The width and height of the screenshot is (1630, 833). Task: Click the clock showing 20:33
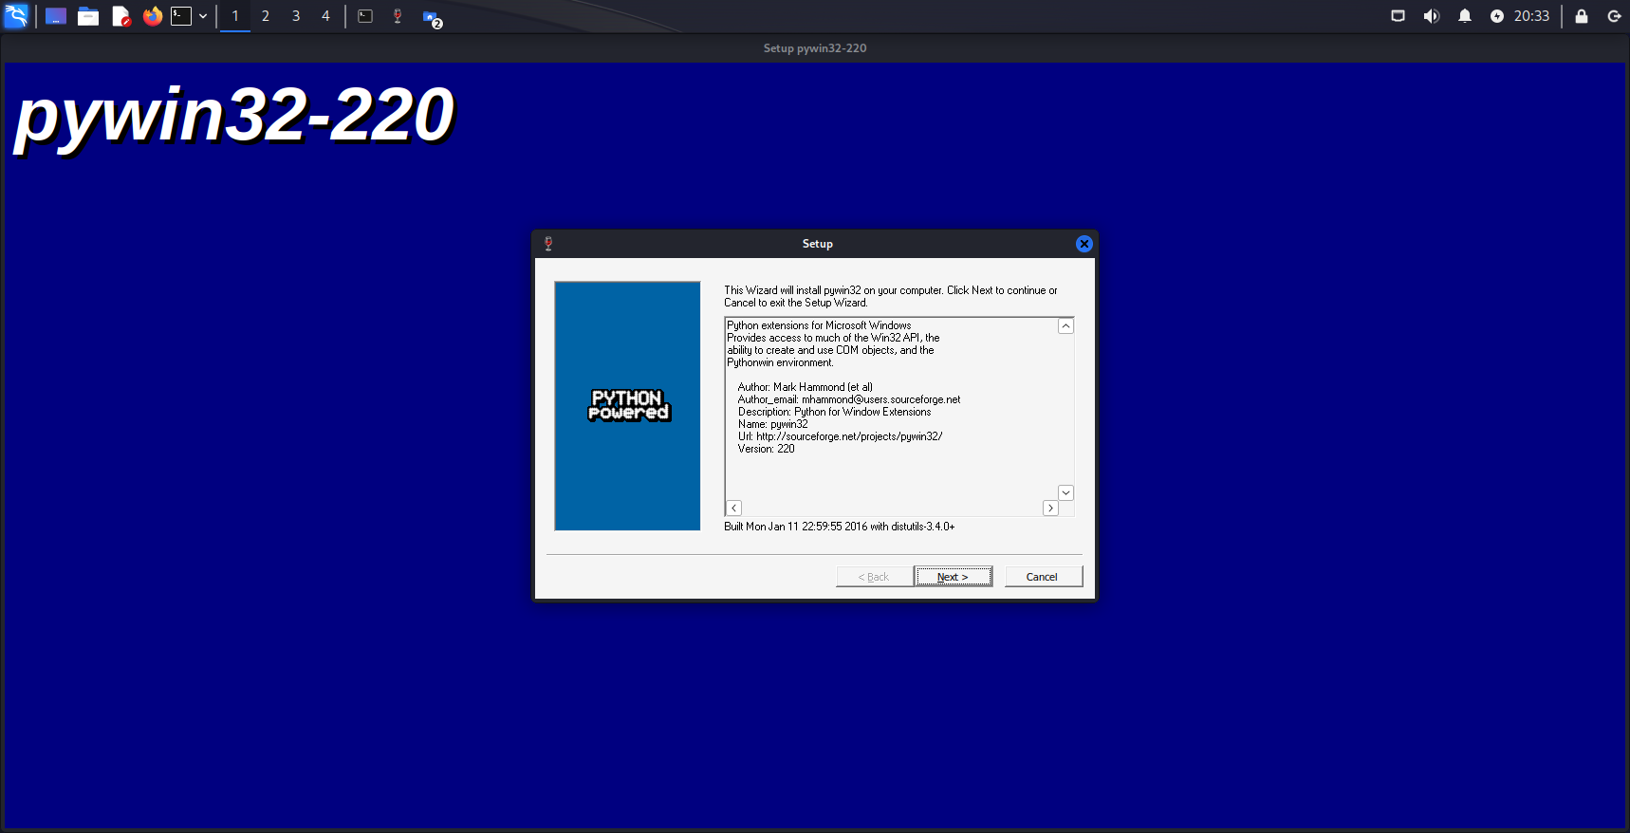click(1531, 16)
